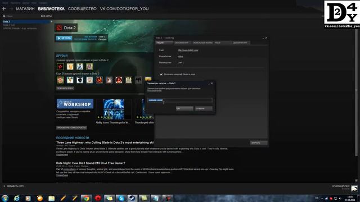Click the blue ИГРАТЬ play button
This screenshot has width=360, height=202.
tap(64, 38)
